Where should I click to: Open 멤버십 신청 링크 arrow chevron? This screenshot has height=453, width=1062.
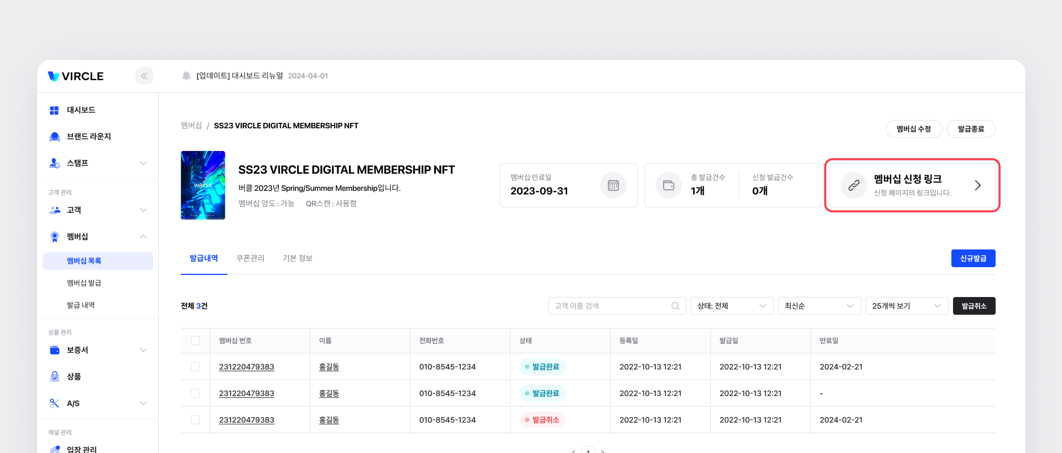[978, 185]
